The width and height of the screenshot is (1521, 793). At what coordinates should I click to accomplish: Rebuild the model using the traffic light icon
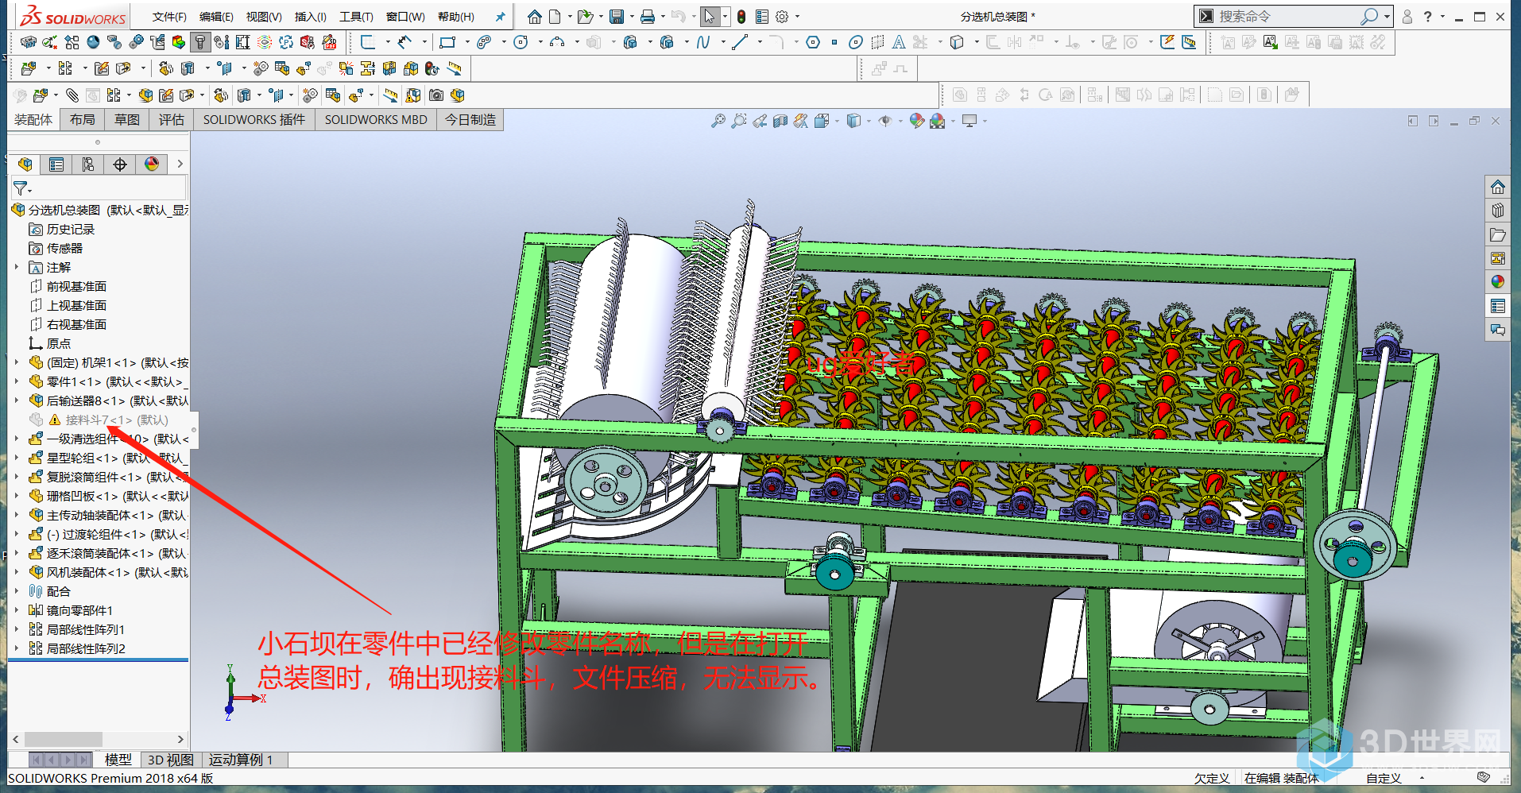click(x=741, y=17)
